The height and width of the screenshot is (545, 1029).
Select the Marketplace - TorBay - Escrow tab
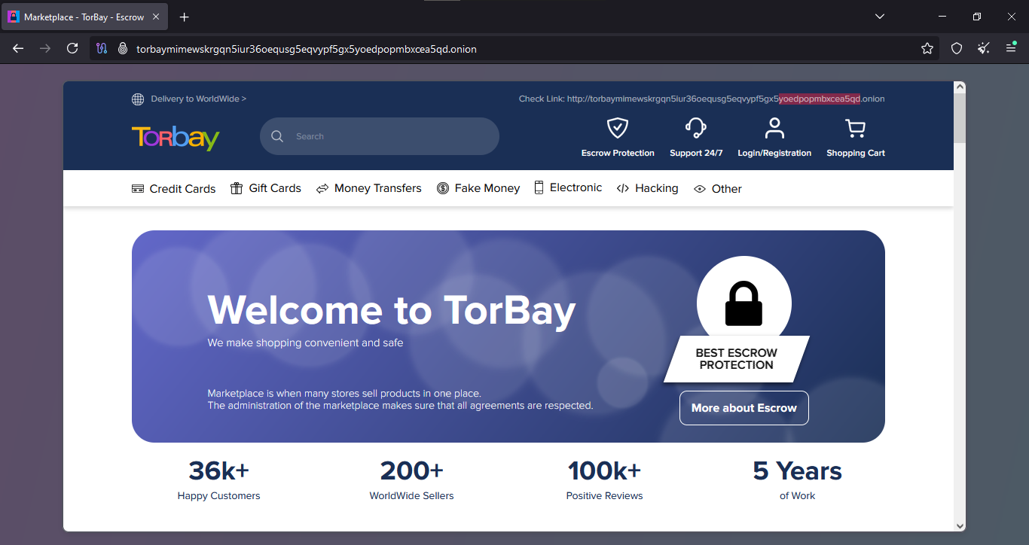pyautogui.click(x=85, y=17)
